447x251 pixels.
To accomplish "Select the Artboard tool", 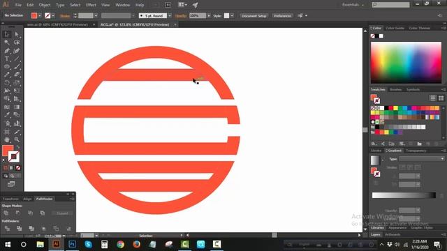I will pyautogui.click(x=7, y=132).
